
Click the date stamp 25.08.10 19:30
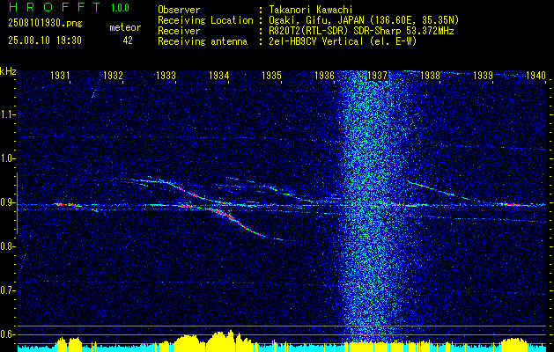click(45, 40)
